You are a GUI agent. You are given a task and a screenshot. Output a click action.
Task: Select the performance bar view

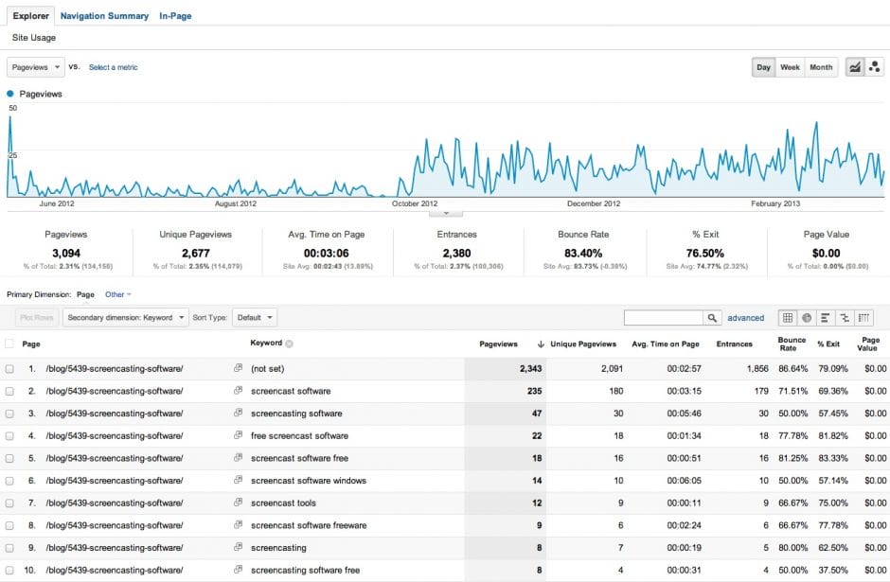[826, 318]
